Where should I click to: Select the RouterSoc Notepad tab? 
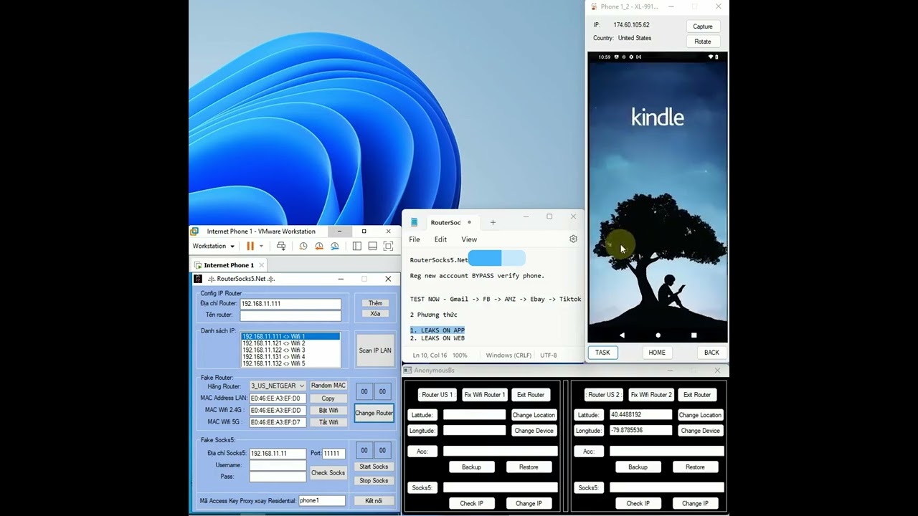[x=445, y=222]
